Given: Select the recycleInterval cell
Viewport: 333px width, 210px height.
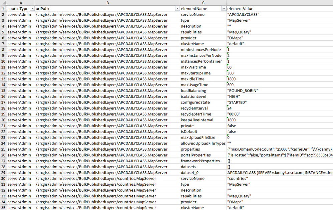Looking at the screenshot, I should (203, 108).
